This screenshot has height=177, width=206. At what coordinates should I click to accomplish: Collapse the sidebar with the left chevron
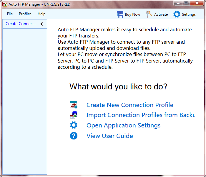click(42, 24)
